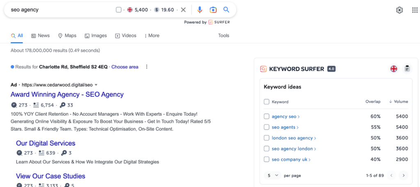This screenshot has height=187, width=420.
Task: Open the clipboard icon in Keyword Surfer
Action: [407, 69]
